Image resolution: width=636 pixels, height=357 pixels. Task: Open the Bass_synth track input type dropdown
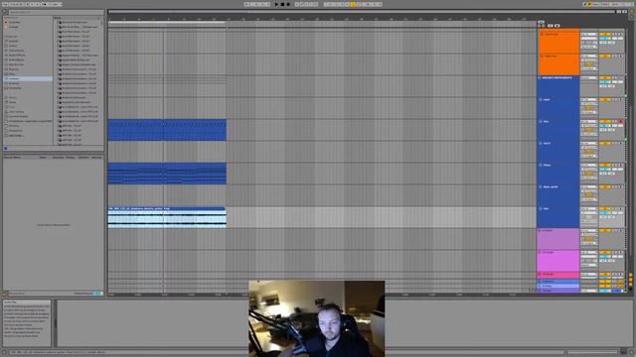589,187
